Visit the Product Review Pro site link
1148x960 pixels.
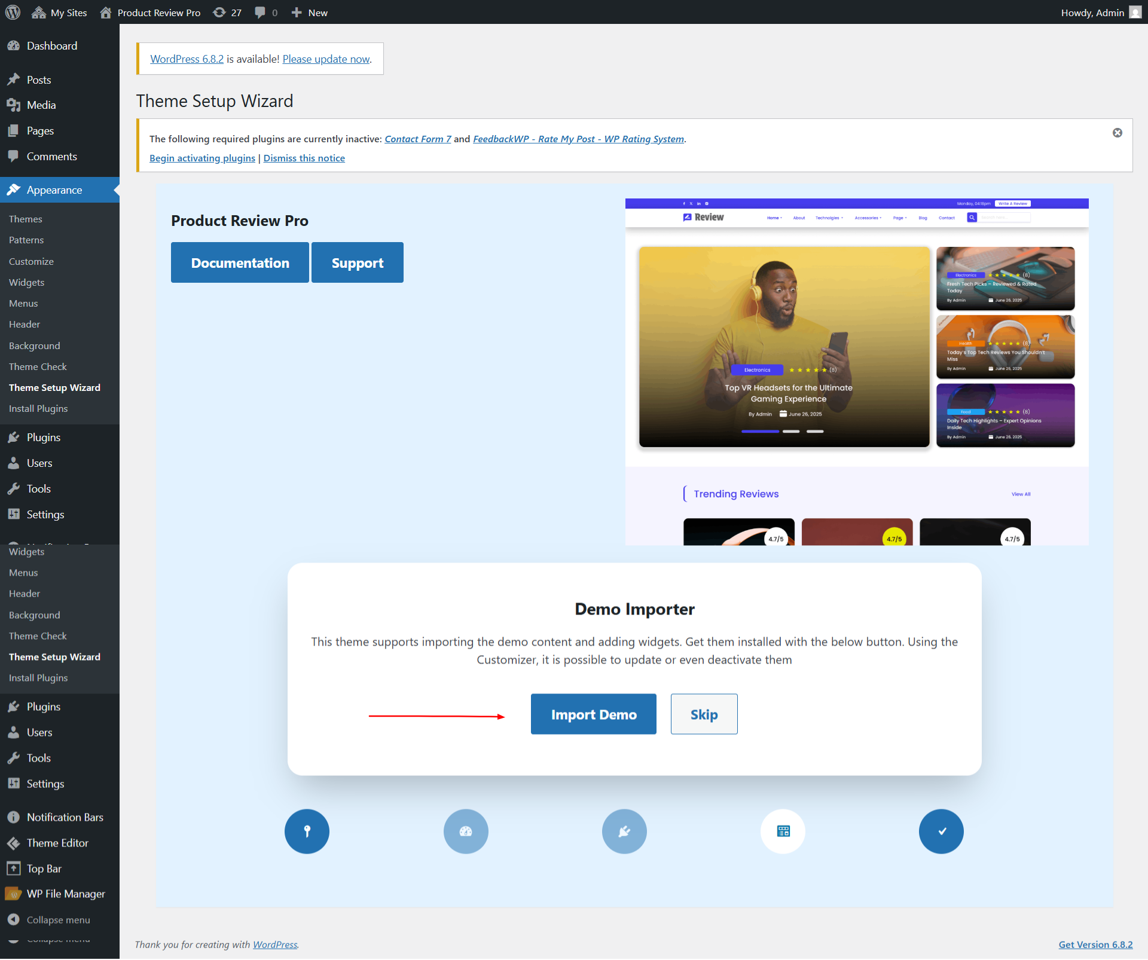pyautogui.click(x=150, y=13)
